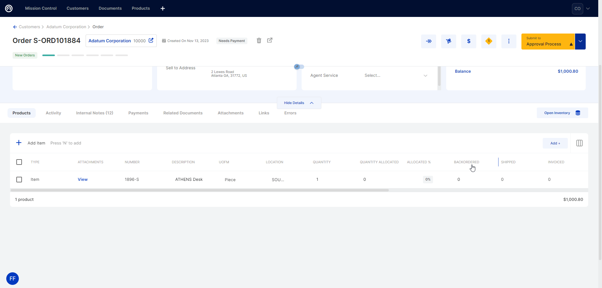
Task: Edit Adatum Corporation customer link icon
Action: click(x=151, y=40)
